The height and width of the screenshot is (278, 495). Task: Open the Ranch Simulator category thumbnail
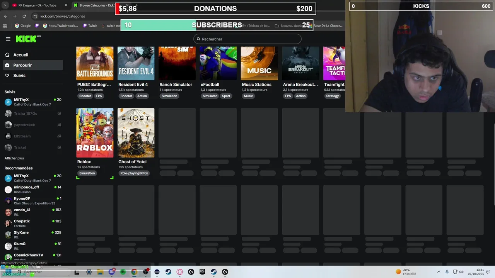177,63
